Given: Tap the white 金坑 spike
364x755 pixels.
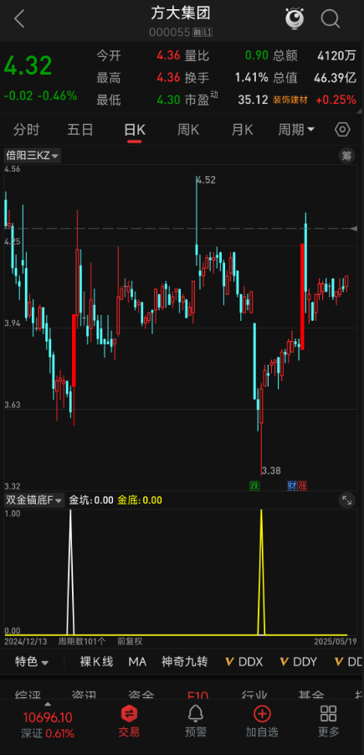Looking at the screenshot, I should click(70, 572).
